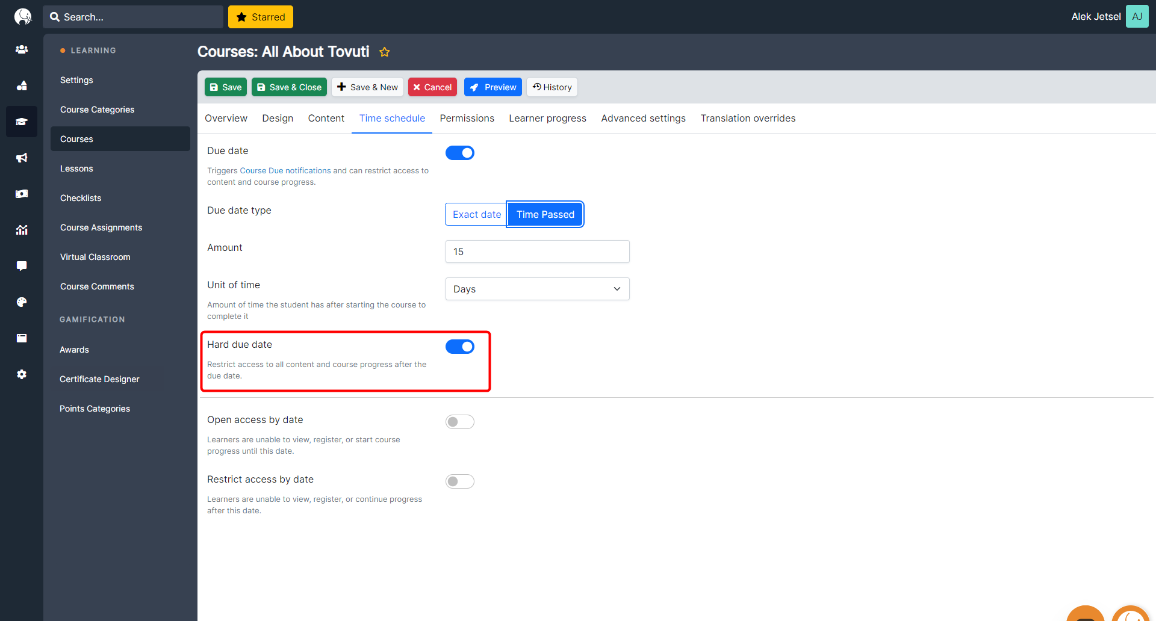Open the Unit of time Days dropdown
This screenshot has height=621, width=1156.
pos(537,289)
